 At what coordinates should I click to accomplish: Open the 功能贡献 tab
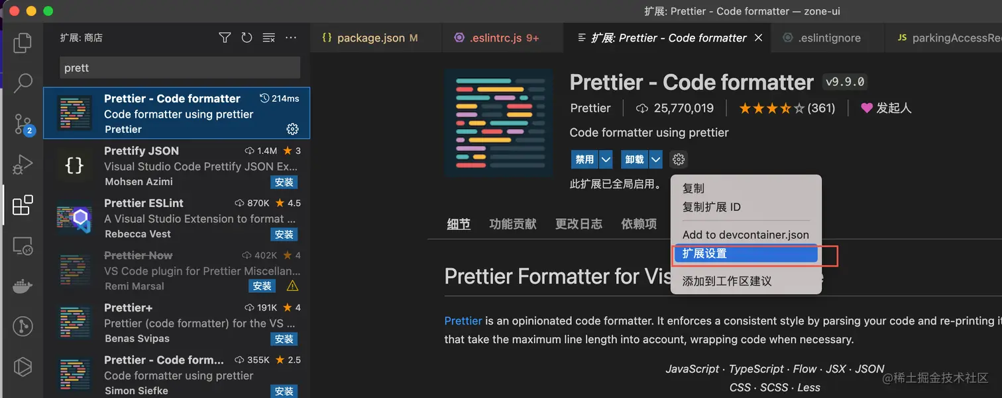[x=513, y=224]
